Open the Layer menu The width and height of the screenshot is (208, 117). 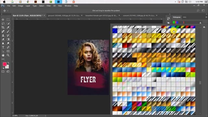click(28, 6)
